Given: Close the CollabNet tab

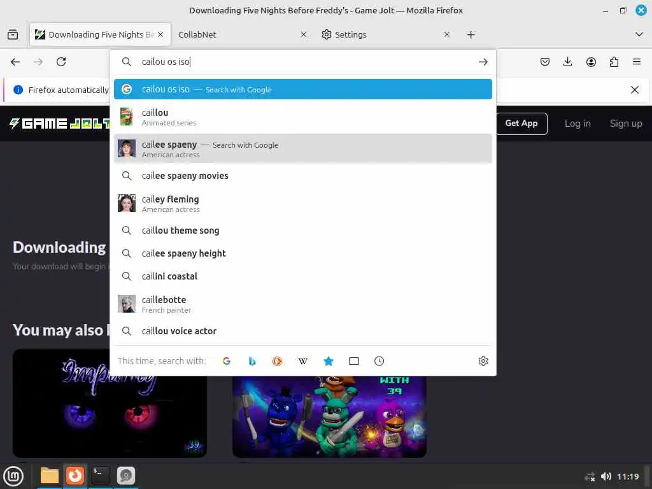Looking at the screenshot, I should tap(304, 34).
